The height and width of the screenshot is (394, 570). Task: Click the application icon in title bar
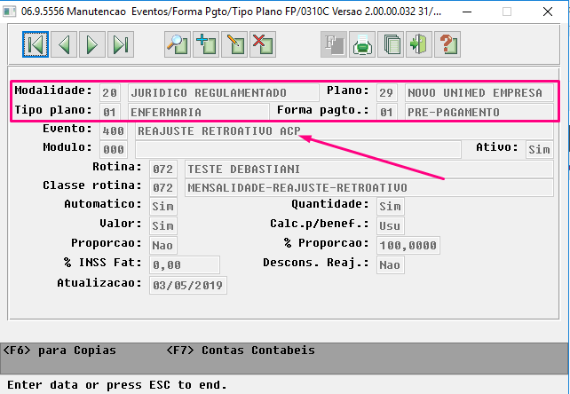(9, 12)
